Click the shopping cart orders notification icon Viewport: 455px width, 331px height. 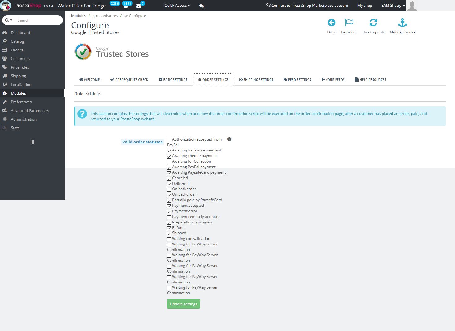point(114,6)
